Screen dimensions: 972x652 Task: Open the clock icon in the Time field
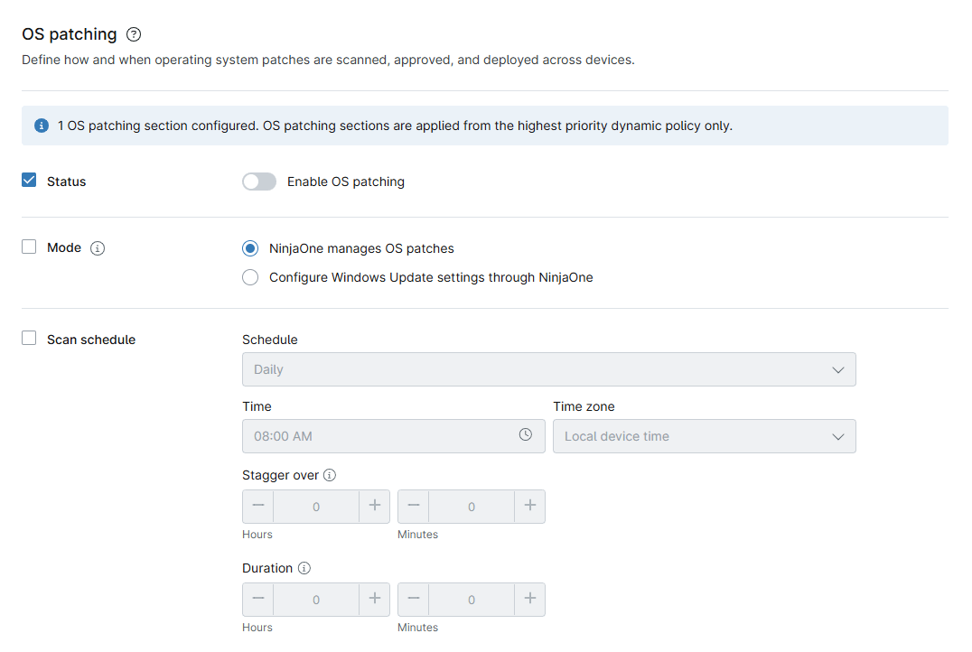point(525,435)
